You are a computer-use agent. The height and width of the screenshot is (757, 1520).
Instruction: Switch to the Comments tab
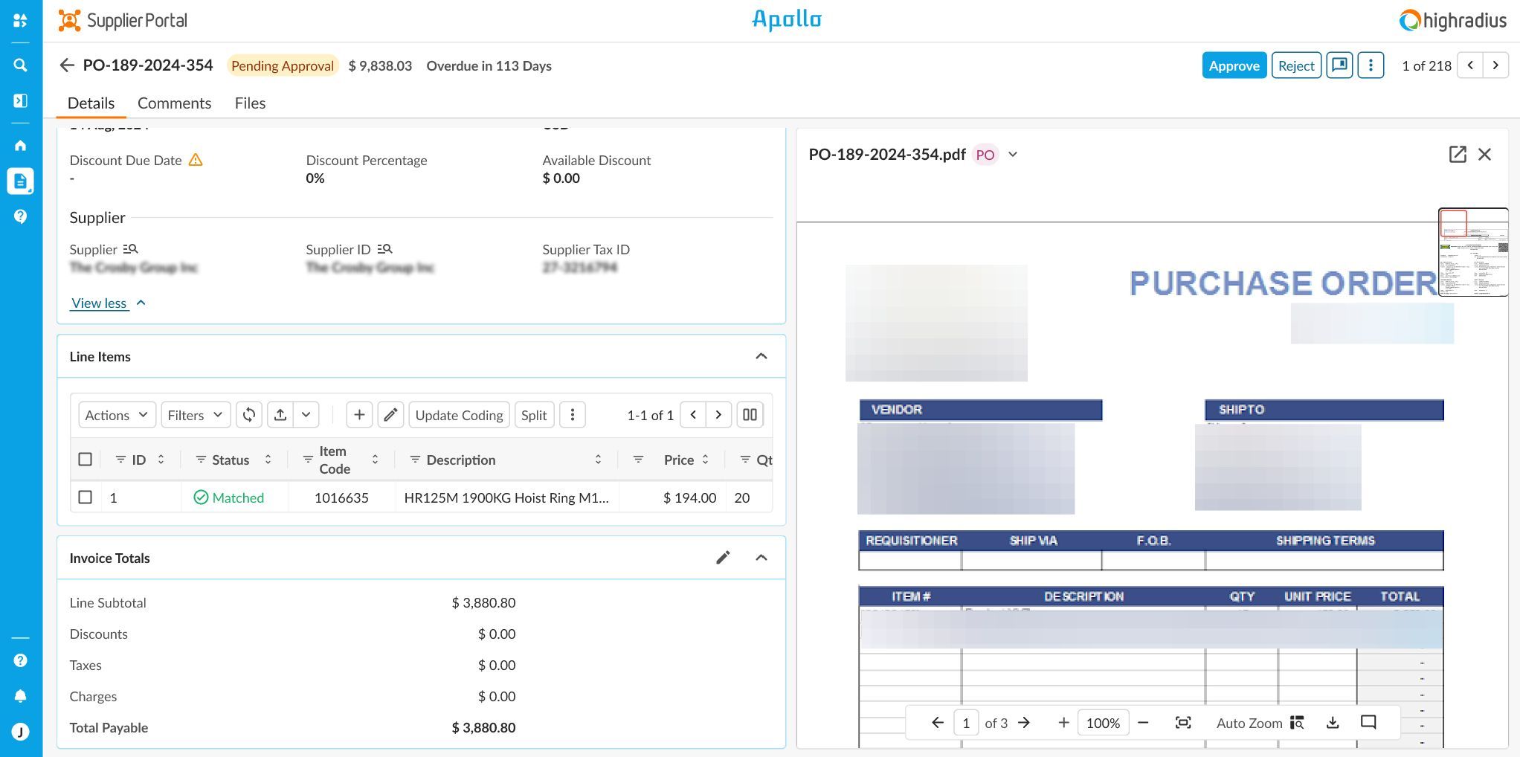(174, 103)
